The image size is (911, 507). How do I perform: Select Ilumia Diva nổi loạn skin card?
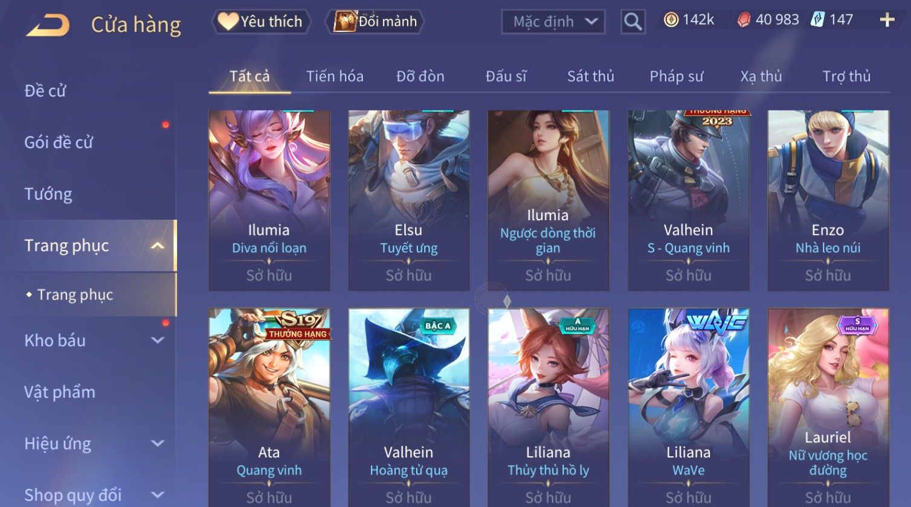pyautogui.click(x=269, y=200)
